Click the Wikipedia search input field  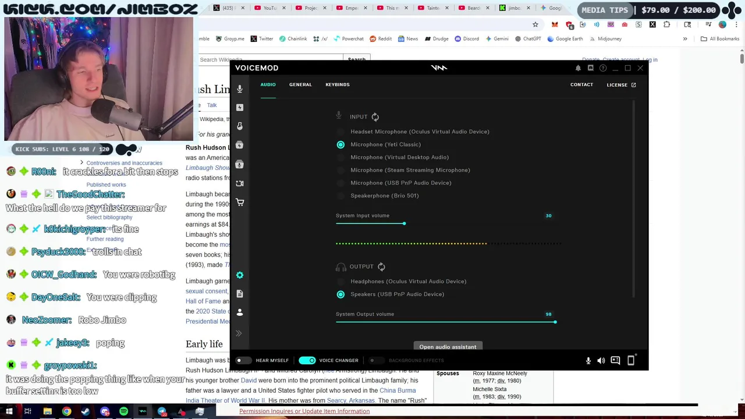coord(270,59)
